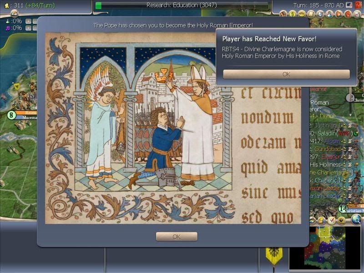Image resolution: width=364 pixels, height=273 pixels.
Task: Toggle the yield display icon above minimap
Action: pos(321,220)
